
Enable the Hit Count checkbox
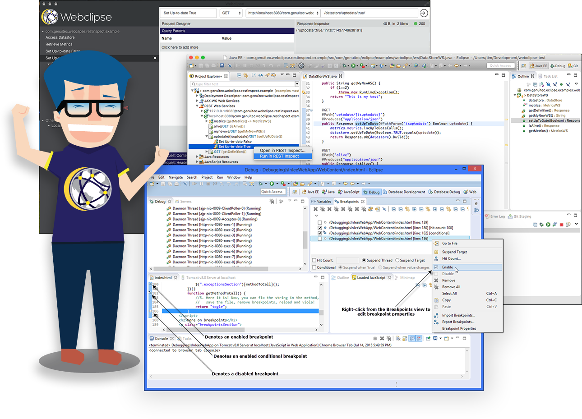(314, 260)
